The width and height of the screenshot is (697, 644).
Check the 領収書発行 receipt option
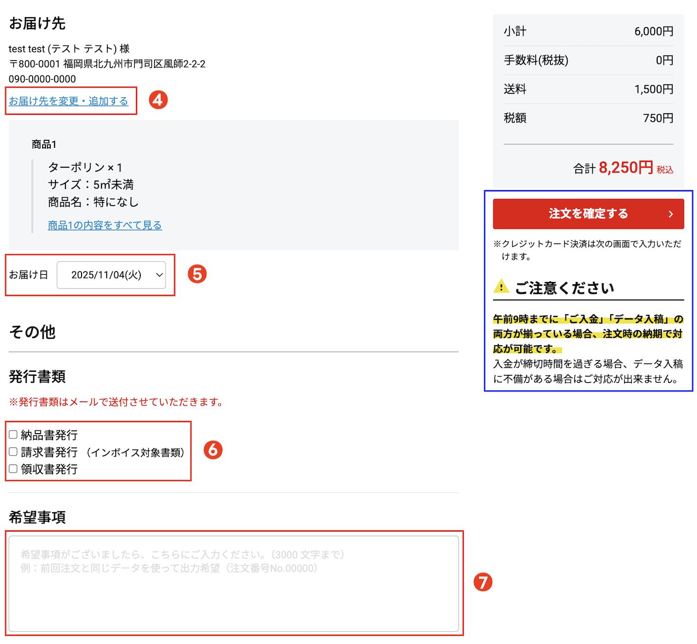[13, 469]
